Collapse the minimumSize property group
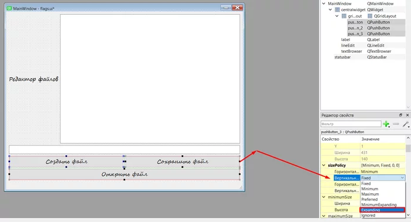 324,197
